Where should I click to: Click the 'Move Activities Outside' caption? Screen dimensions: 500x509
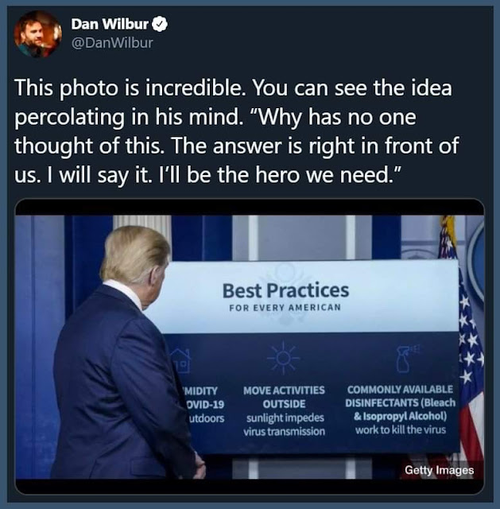pos(284,397)
